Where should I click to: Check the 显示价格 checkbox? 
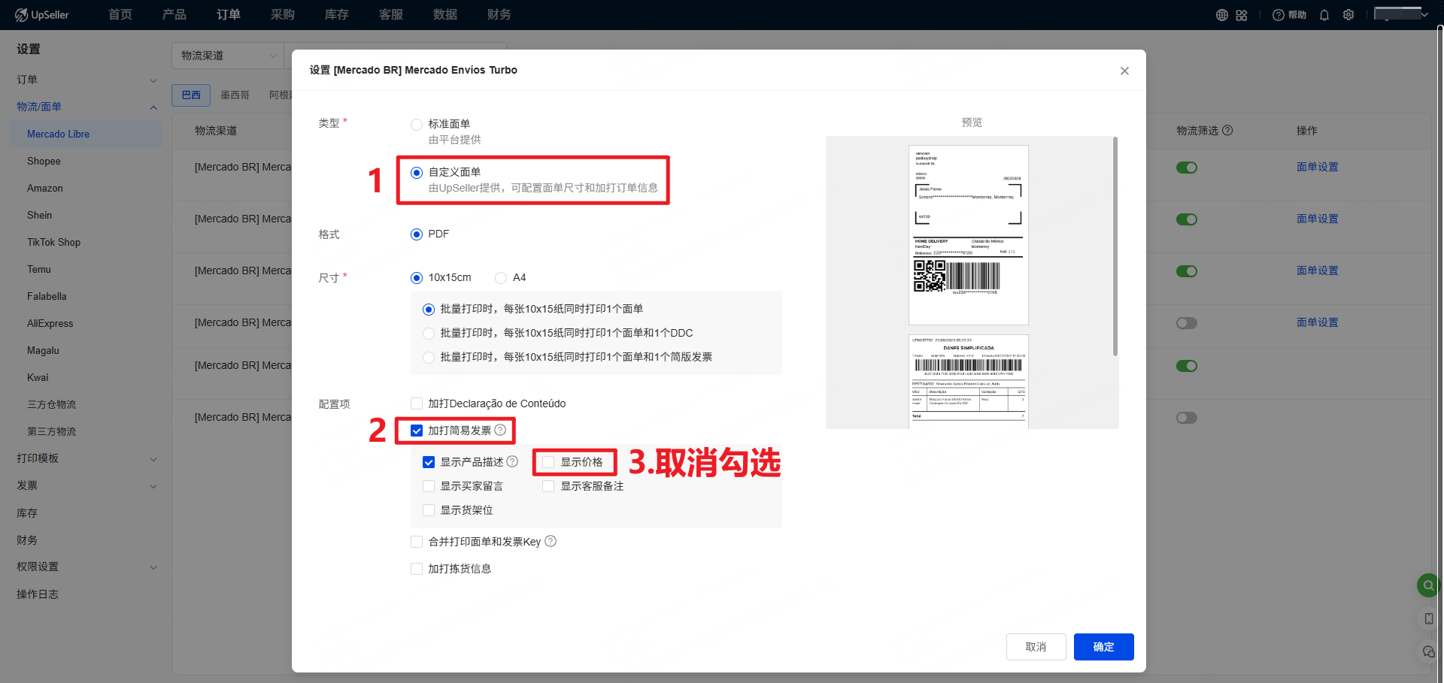click(x=549, y=462)
